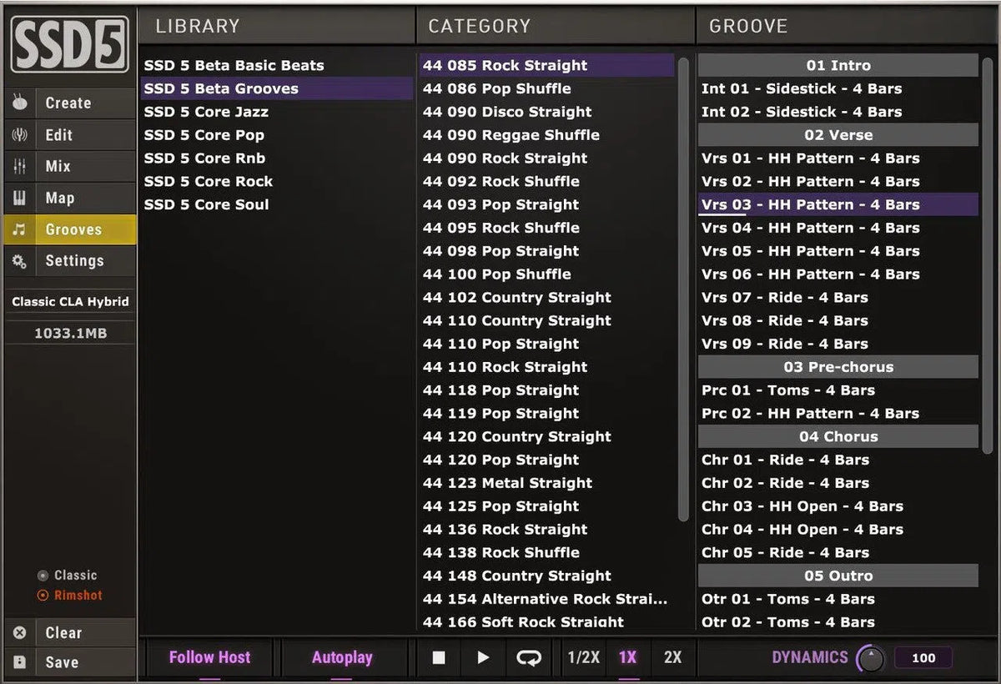Open the Edit page
The height and width of the screenshot is (684, 1001).
tap(58, 135)
